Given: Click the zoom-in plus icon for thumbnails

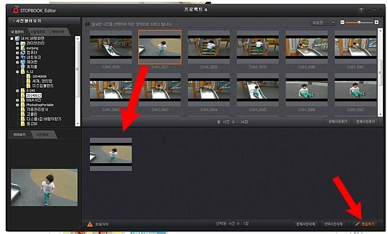Looking at the screenshot, I should pos(377,22).
